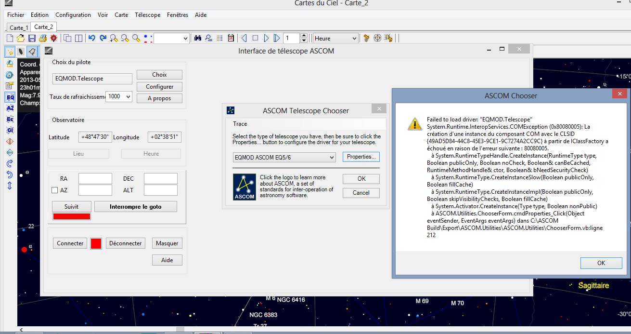Switch to AZ azimuthal coordinates mode

(10, 108)
